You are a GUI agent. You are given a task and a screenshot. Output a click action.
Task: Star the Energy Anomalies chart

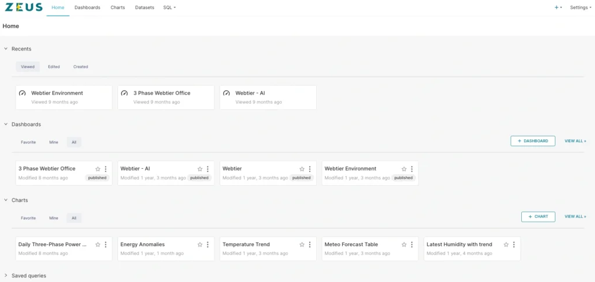(200, 245)
